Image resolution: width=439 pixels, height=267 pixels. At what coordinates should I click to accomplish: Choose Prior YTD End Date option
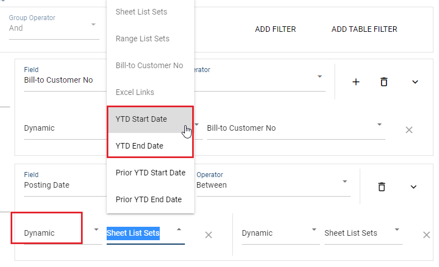(x=150, y=199)
